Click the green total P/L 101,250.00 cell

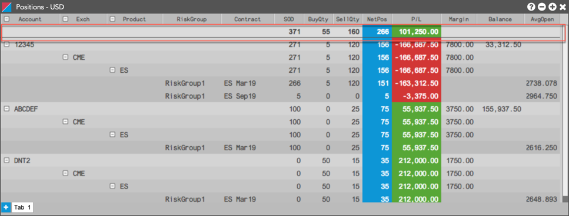coord(417,32)
